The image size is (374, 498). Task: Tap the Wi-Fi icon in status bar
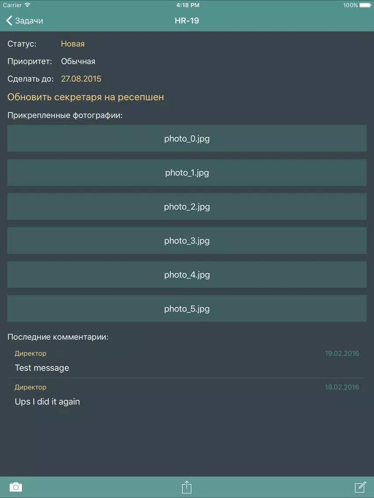(27, 5)
